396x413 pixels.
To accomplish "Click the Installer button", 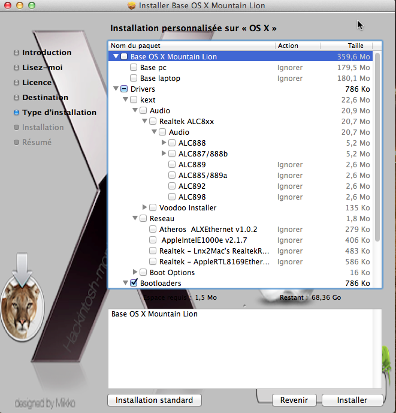I will (352, 400).
